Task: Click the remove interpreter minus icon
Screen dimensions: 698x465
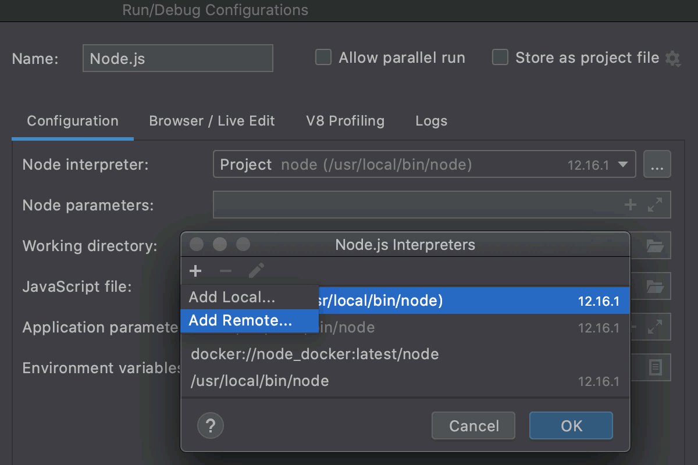Action: coord(226,270)
